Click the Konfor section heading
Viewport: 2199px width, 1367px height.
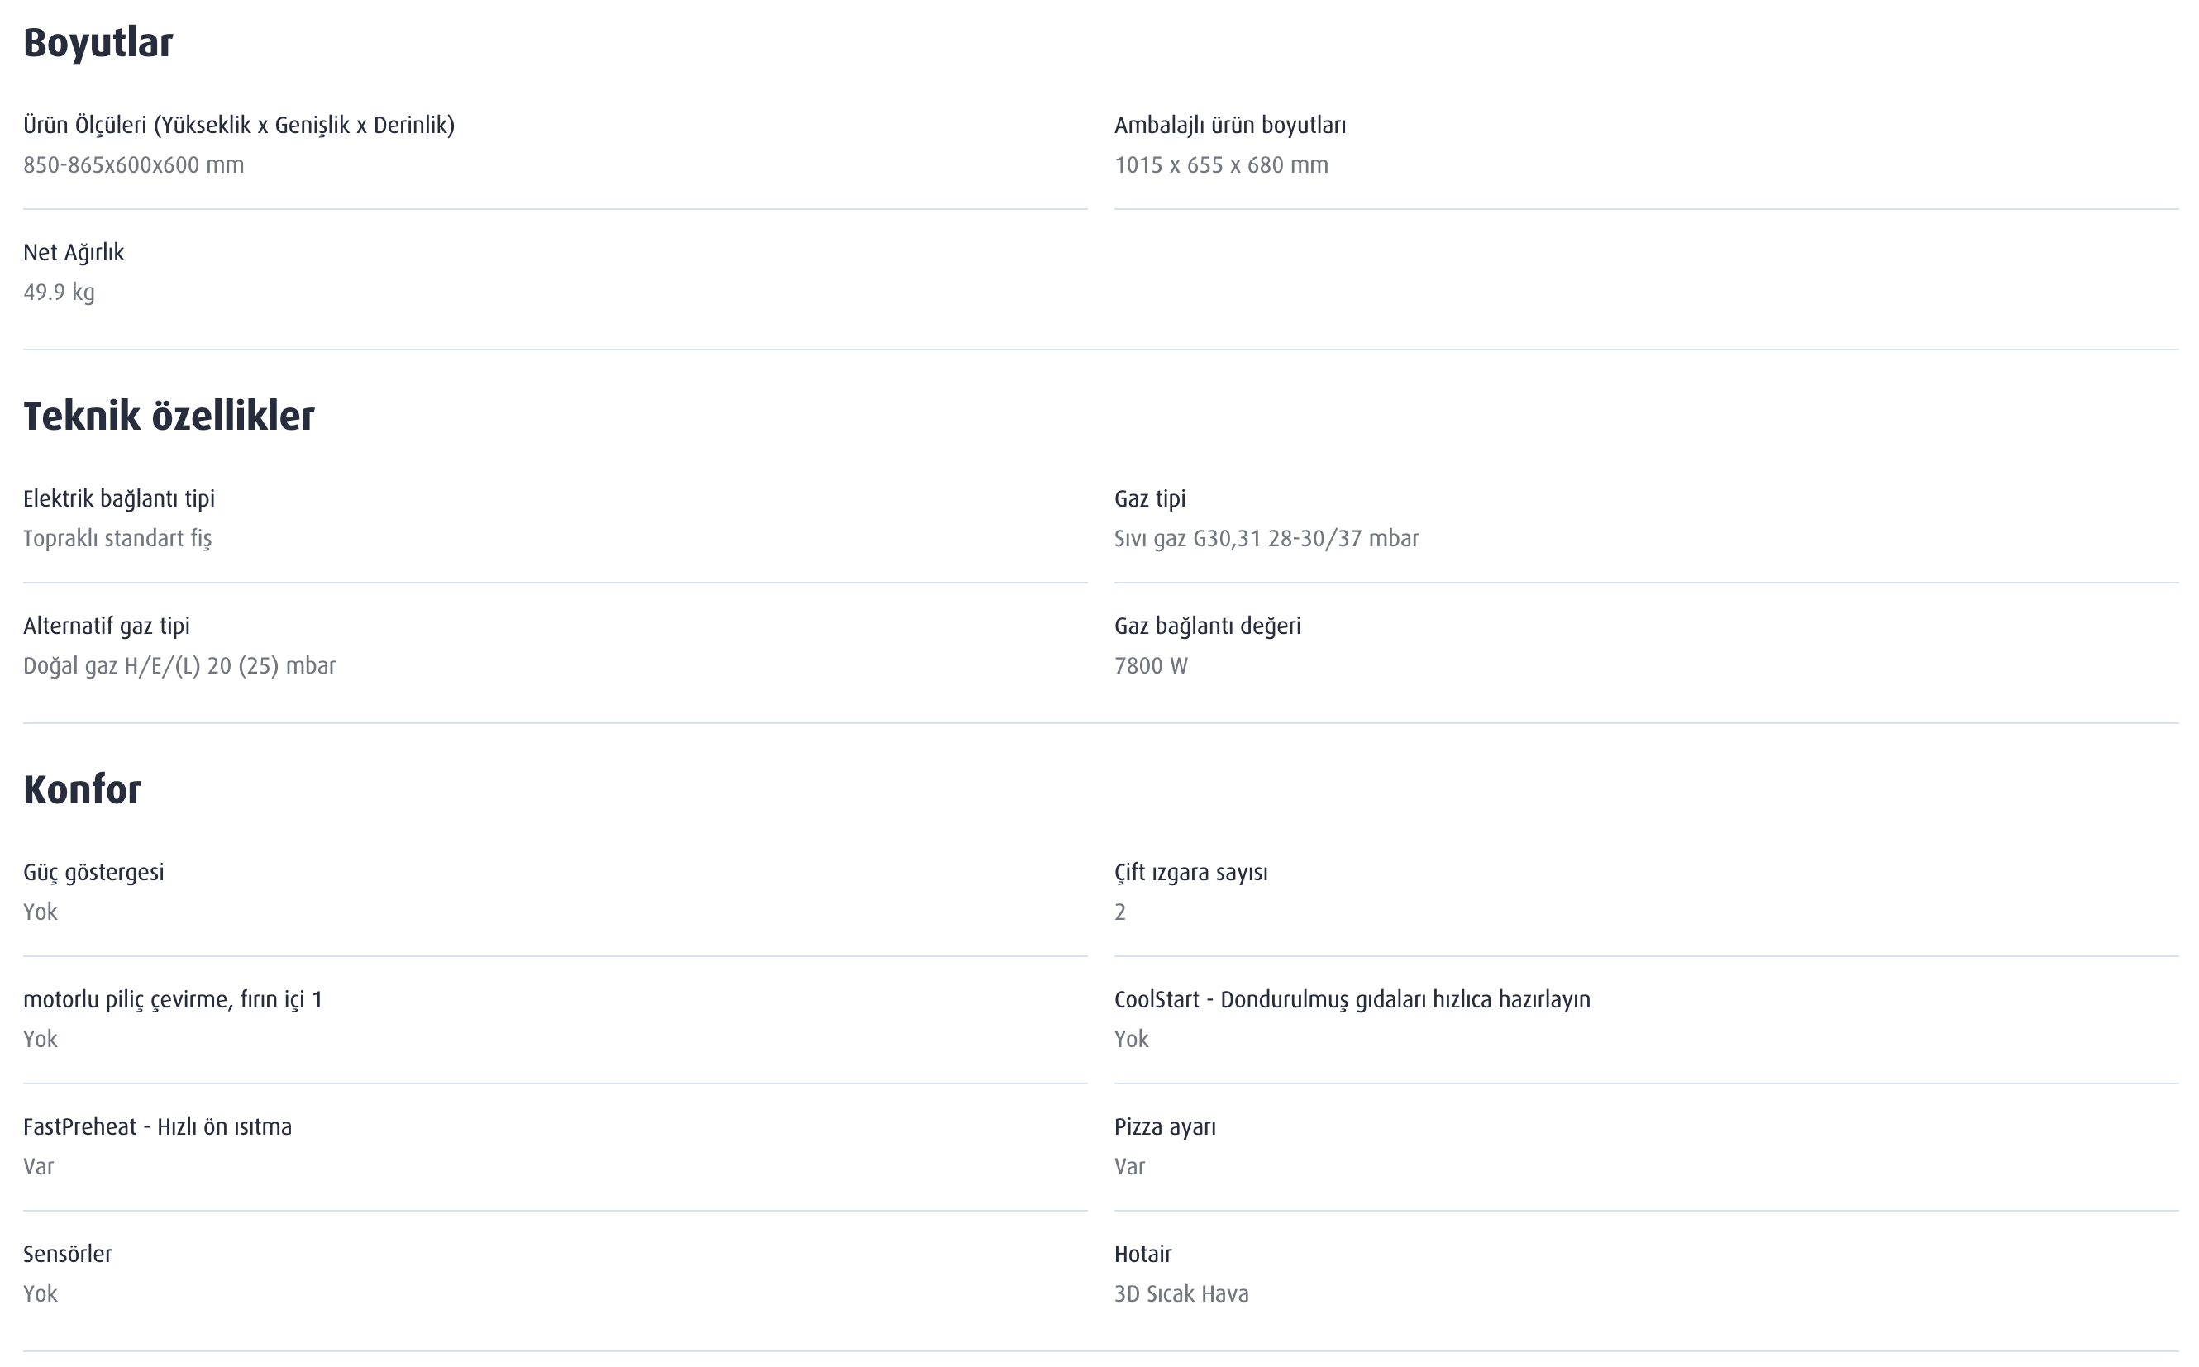coord(83,789)
